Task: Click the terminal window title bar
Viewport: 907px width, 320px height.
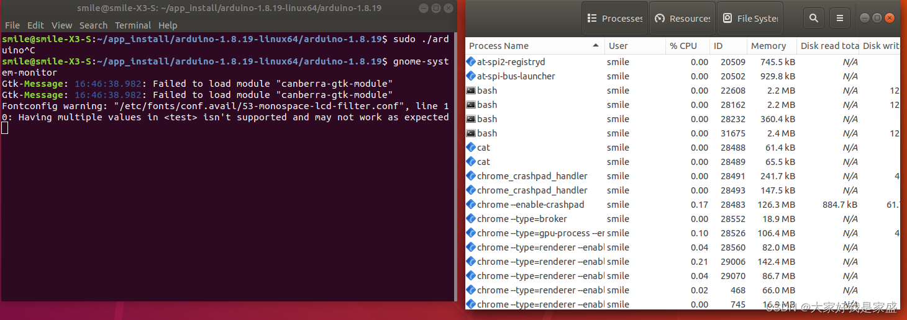Action: pyautogui.click(x=229, y=8)
